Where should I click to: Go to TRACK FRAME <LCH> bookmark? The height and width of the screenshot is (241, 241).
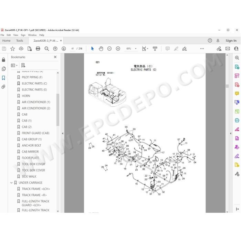36,189
